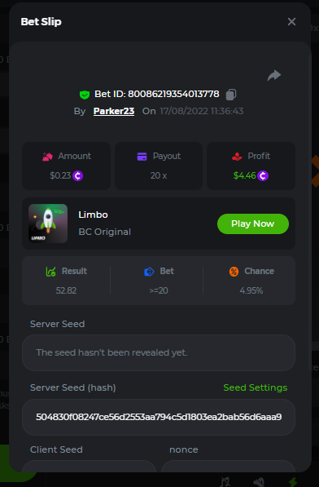Select the Server Seed hash value field
The width and height of the screenshot is (319, 487).
159,417
